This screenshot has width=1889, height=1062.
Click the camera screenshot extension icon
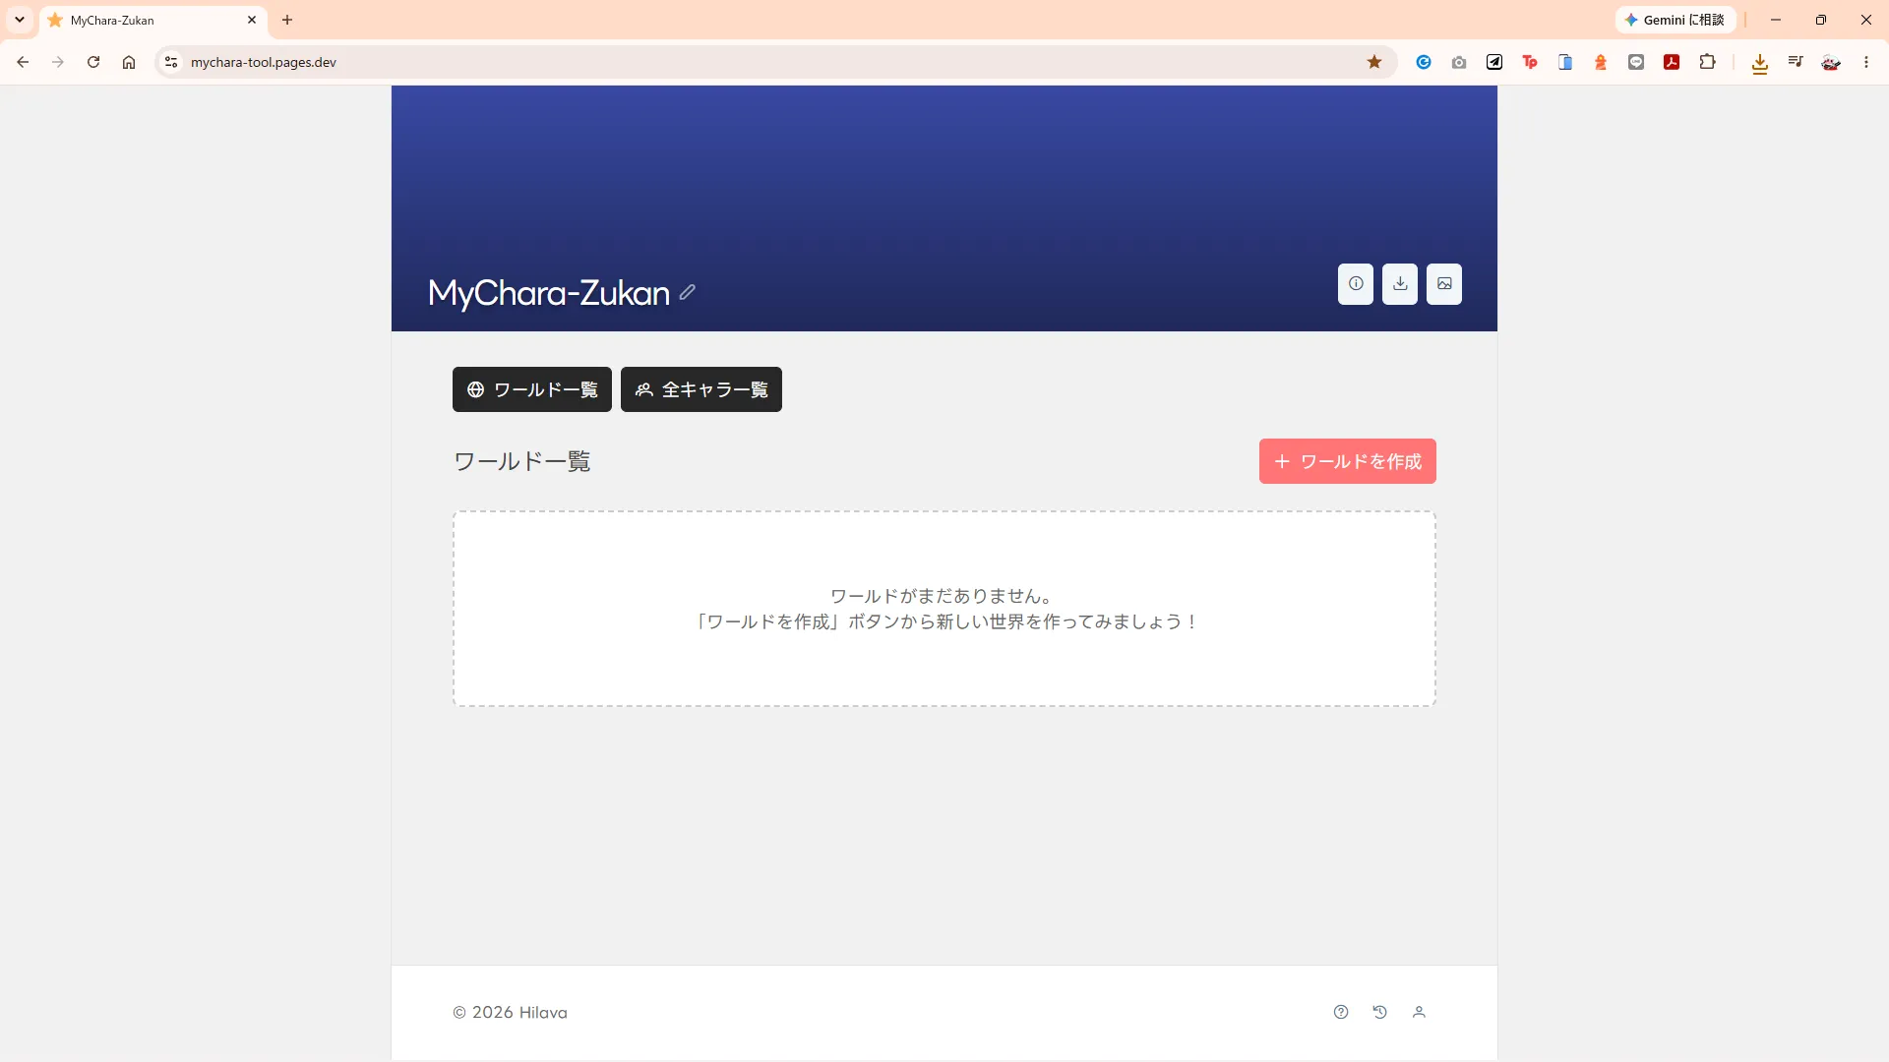[1459, 62]
